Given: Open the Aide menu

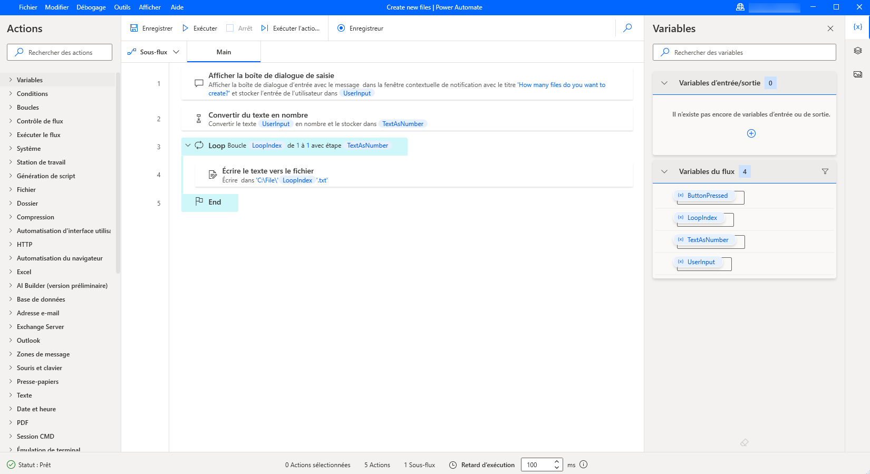Looking at the screenshot, I should (177, 7).
